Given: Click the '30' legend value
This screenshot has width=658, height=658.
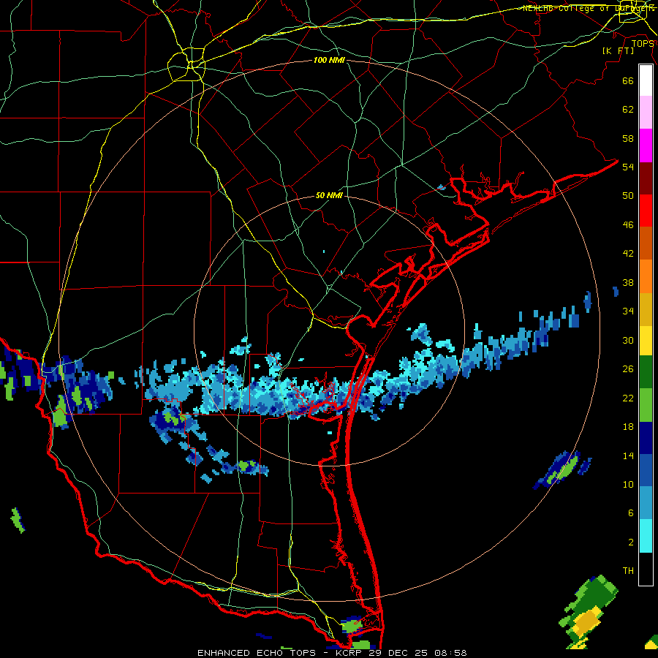Looking at the screenshot, I should point(628,340).
